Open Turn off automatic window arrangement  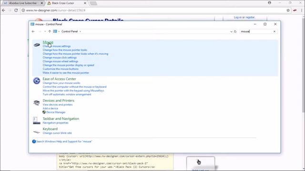(x=67, y=95)
